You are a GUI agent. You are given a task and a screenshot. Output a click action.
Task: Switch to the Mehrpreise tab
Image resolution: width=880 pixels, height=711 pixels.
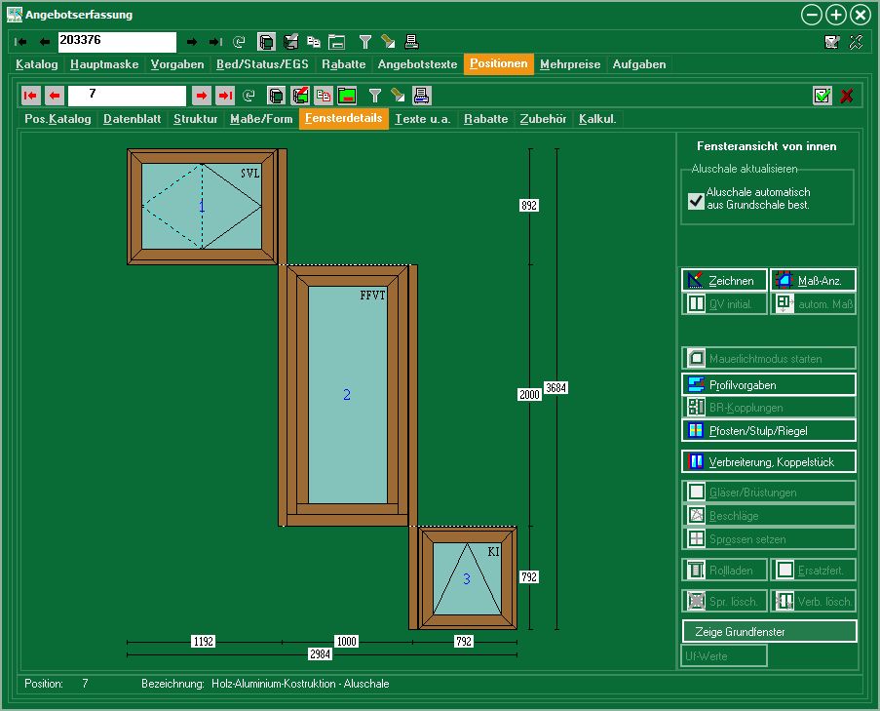(x=570, y=64)
